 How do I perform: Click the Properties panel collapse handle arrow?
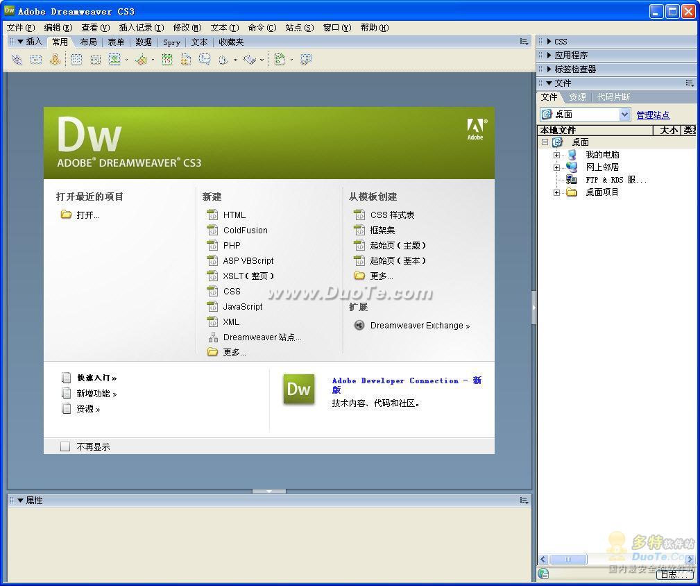(x=269, y=491)
